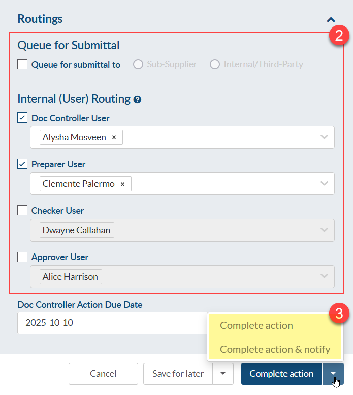353x395 pixels.
Task: Open the Save for later split arrow
Action: coord(223,374)
